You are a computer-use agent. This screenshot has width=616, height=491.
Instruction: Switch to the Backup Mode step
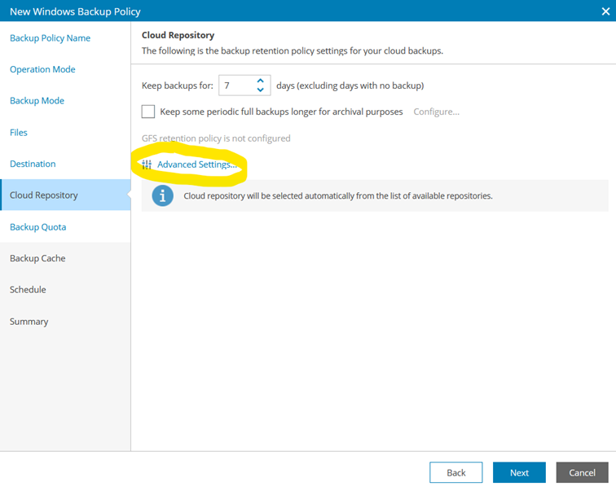pyautogui.click(x=37, y=101)
